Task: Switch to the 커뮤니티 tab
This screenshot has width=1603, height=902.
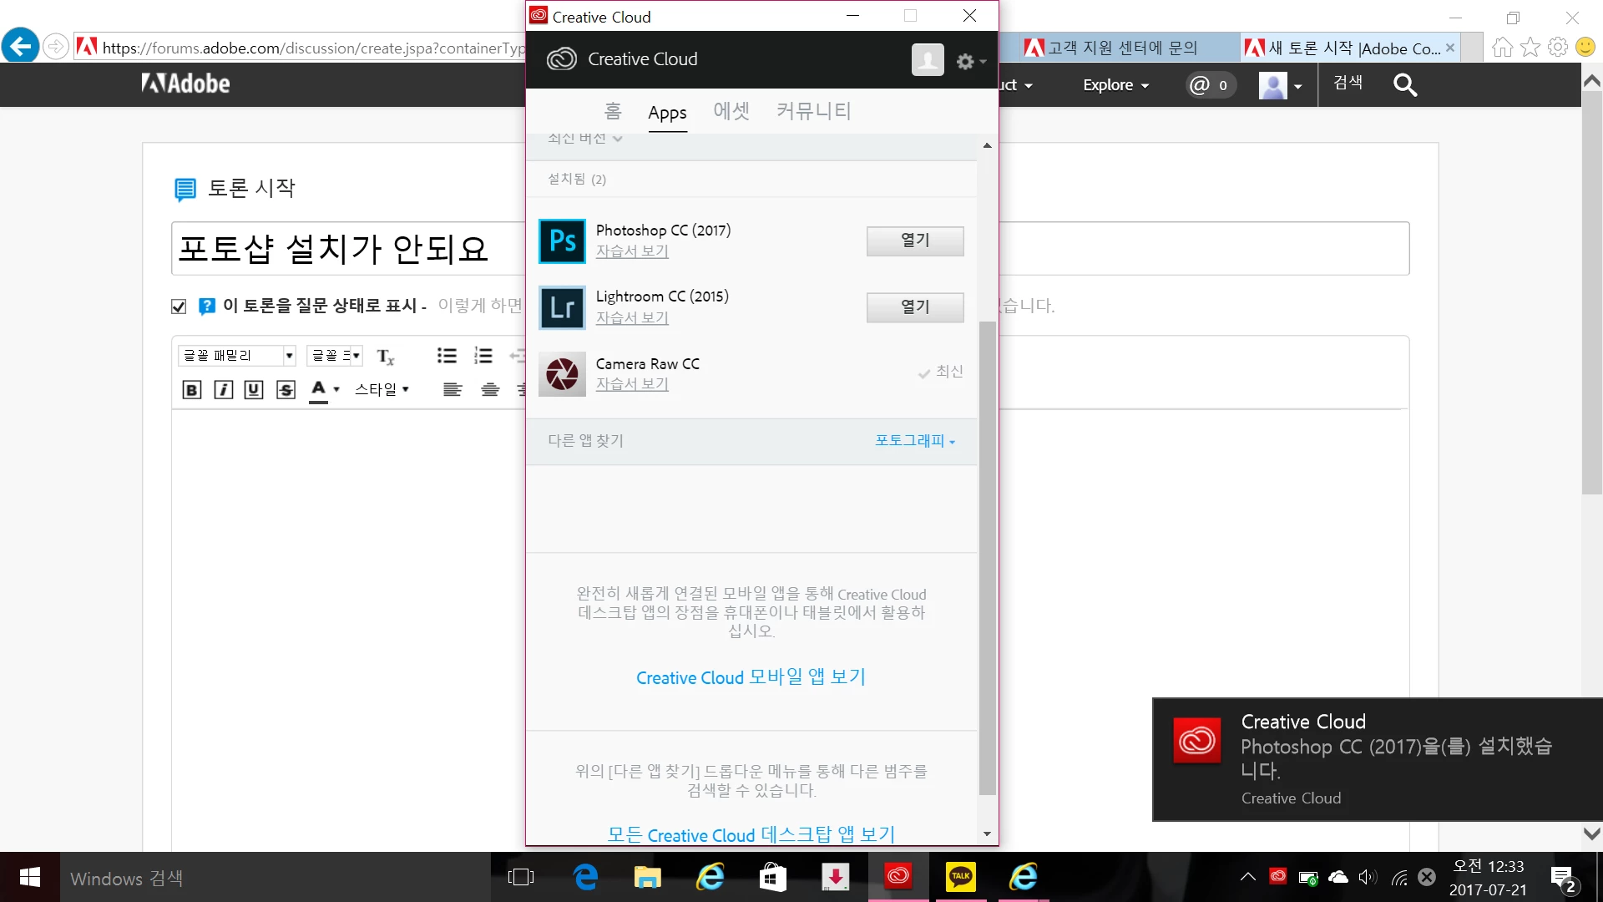Action: [x=813, y=111]
